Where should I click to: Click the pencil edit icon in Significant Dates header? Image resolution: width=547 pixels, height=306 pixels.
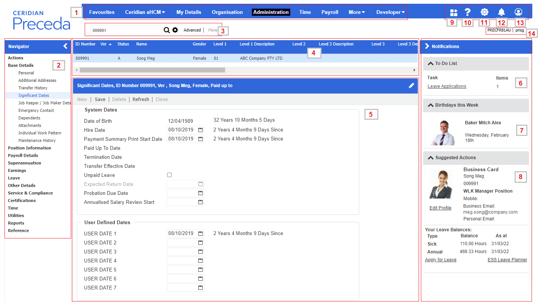[411, 86]
